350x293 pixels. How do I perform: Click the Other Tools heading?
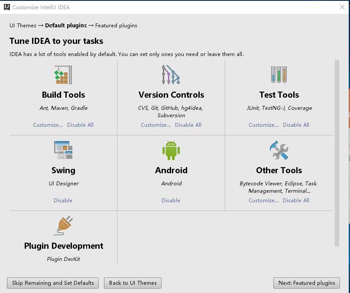[x=279, y=171]
